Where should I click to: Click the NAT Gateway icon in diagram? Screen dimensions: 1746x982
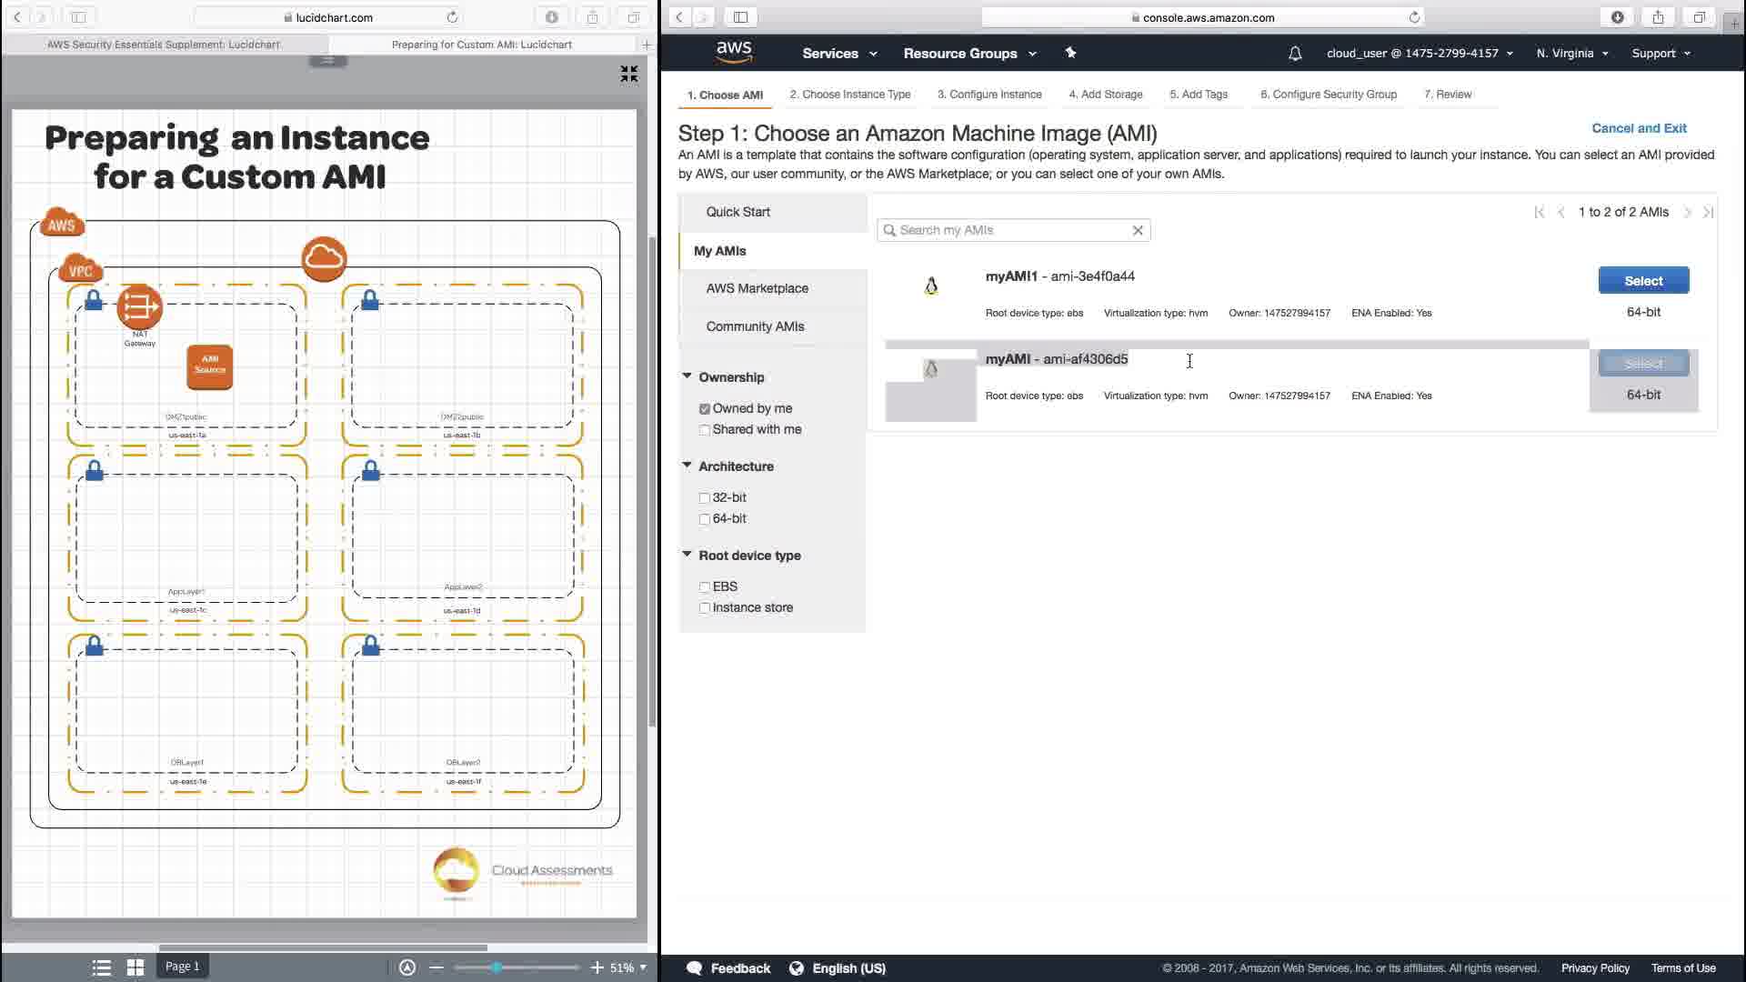click(x=139, y=307)
